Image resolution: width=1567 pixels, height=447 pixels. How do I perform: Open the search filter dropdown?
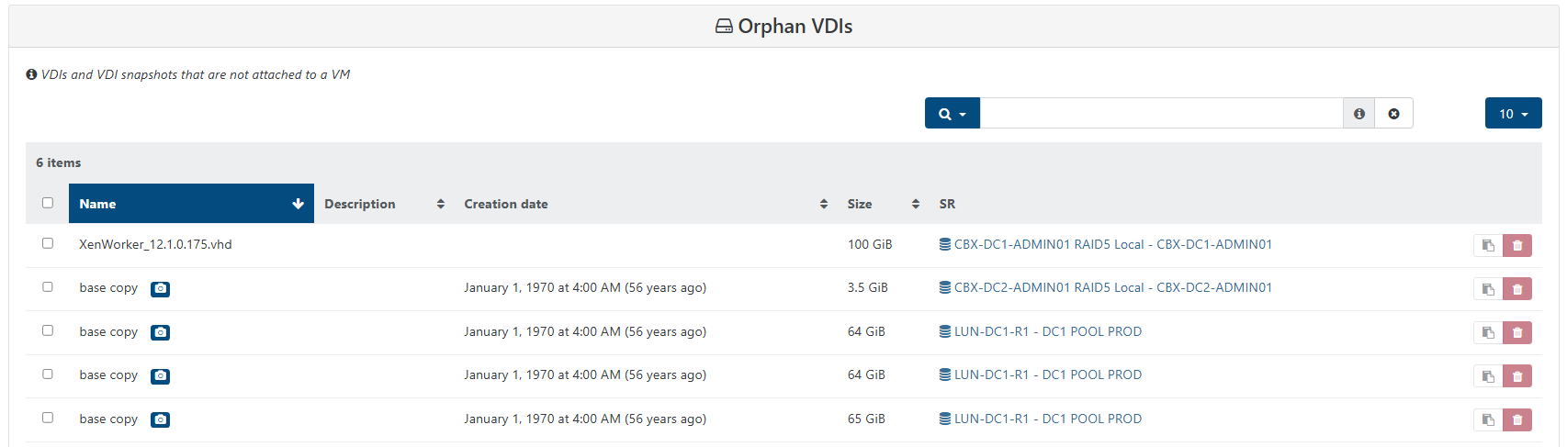click(952, 114)
